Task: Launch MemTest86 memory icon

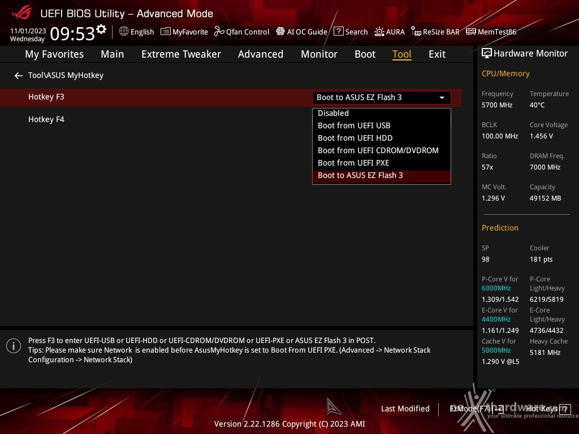Action: coord(471,32)
